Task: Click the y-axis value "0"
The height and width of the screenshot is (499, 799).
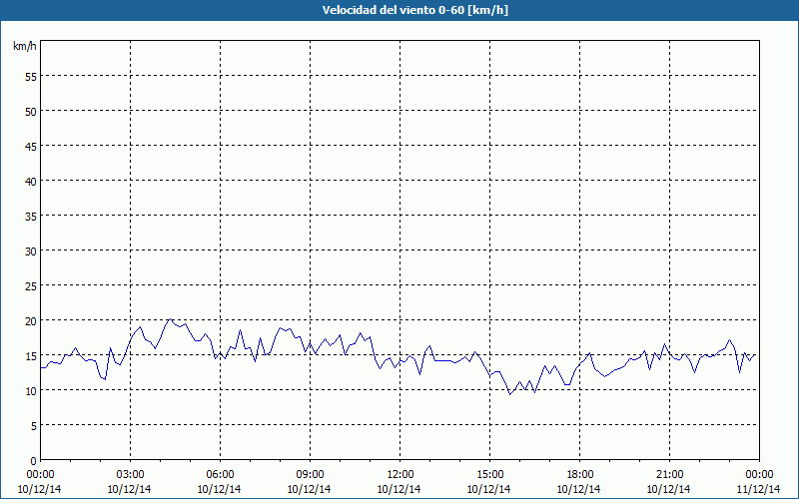Action: [34, 461]
